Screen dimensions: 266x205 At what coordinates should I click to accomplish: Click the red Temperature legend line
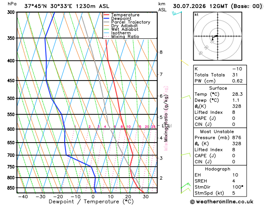point(107,15)
